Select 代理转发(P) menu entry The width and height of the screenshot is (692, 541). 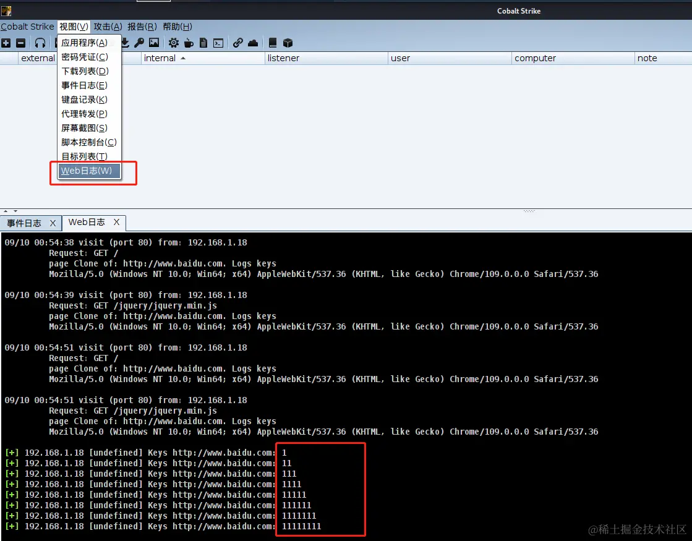tap(89, 113)
